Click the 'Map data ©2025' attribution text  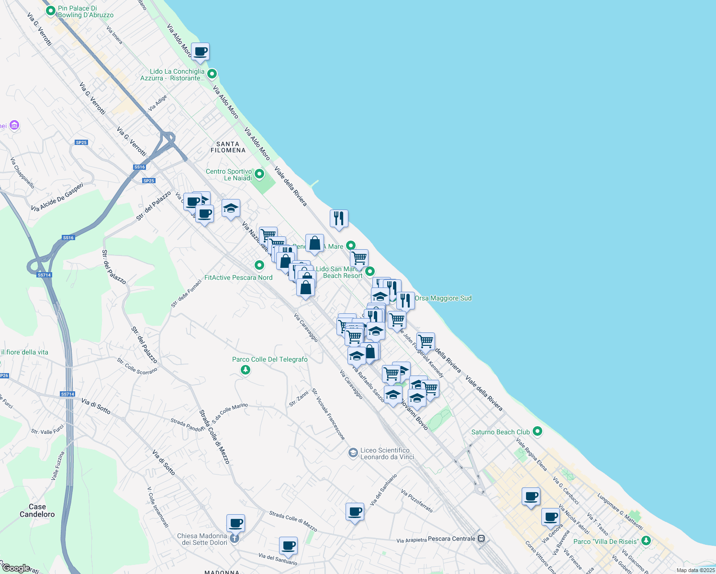[x=695, y=570]
